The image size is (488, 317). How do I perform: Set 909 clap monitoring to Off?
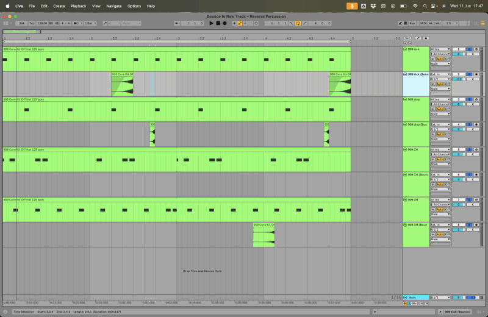point(447,109)
